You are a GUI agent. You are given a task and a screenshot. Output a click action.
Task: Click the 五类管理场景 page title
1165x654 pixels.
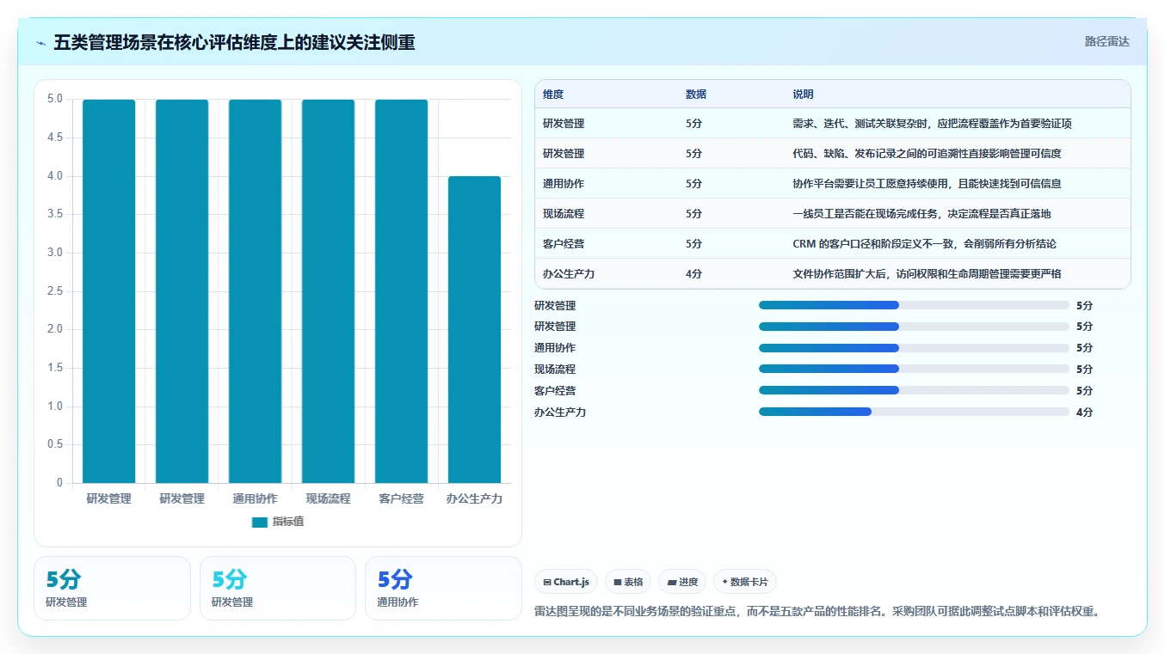pos(234,42)
